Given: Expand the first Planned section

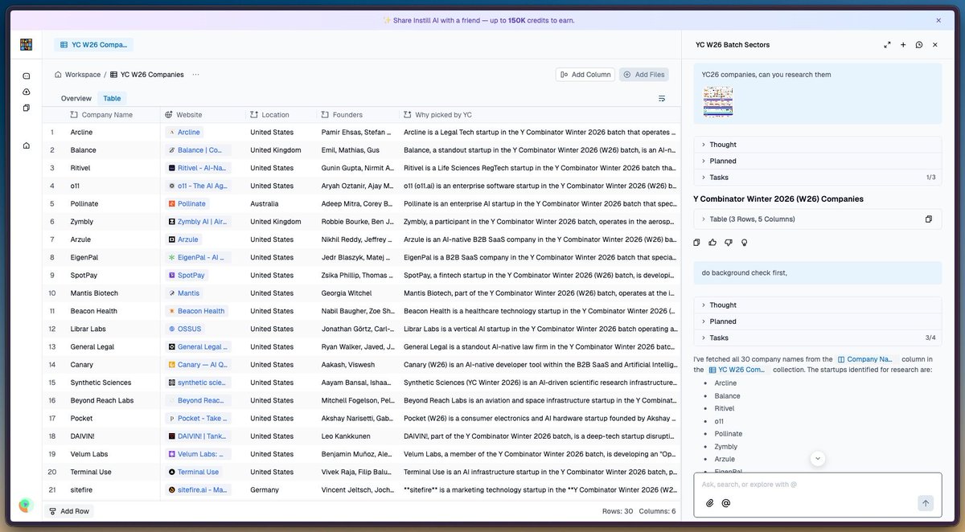Looking at the screenshot, I should [818, 161].
